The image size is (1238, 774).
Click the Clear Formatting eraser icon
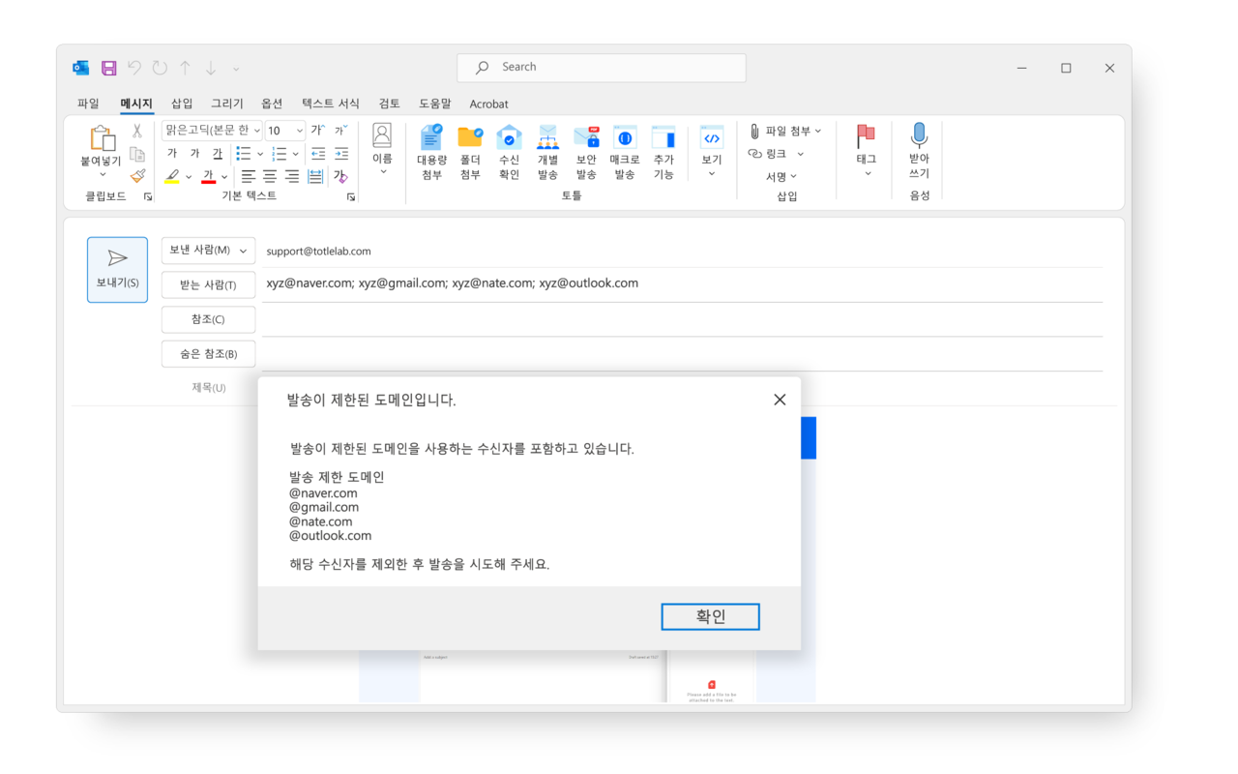click(x=340, y=176)
